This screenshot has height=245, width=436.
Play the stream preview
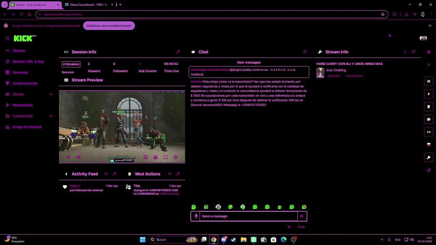coord(68,157)
